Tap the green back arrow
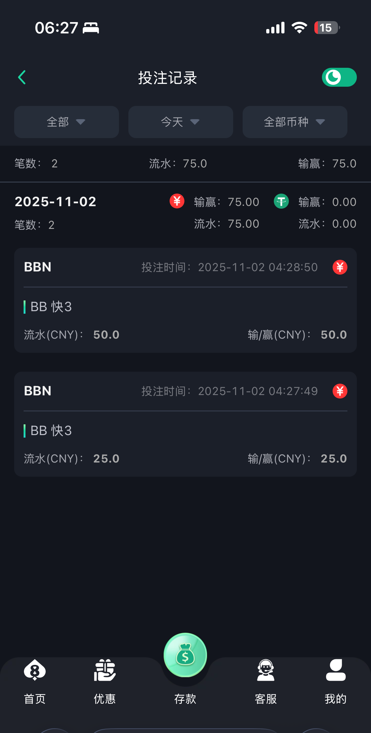This screenshot has height=733, width=371. tap(22, 78)
